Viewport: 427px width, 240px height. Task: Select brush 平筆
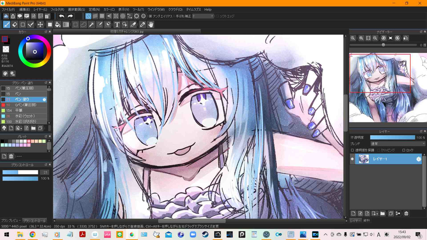(24, 111)
